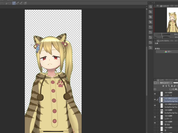Image resolution: width=178 pixels, height=133 pixels.
Task: Click the 0.0 rotation value field
Action: pyautogui.click(x=175, y=37)
